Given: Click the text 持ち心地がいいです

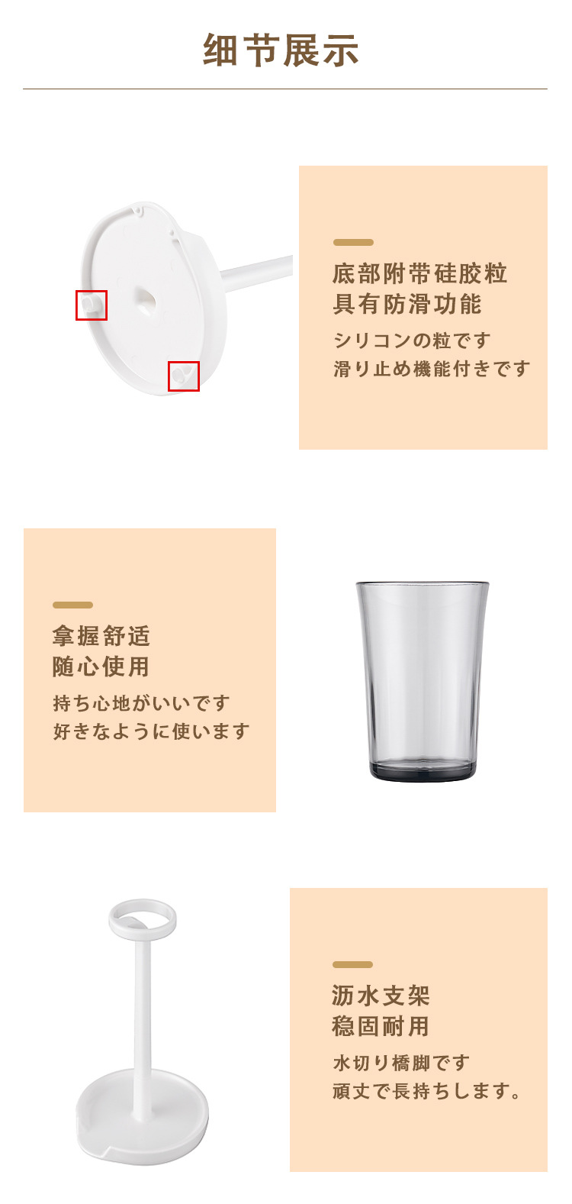Looking at the screenshot, I should (x=141, y=702).
